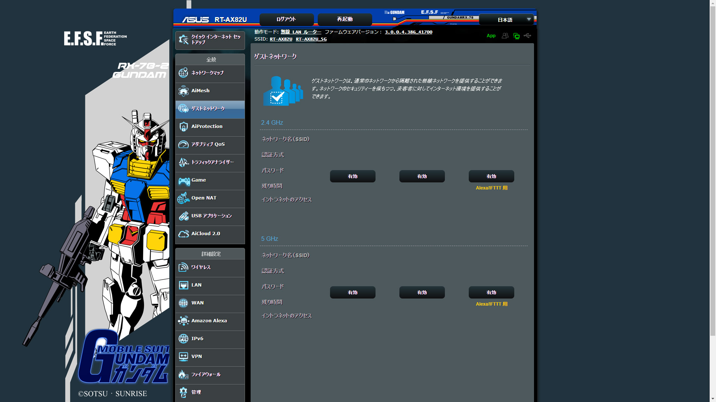Open AiCloud 2.0 settings

pyautogui.click(x=205, y=233)
